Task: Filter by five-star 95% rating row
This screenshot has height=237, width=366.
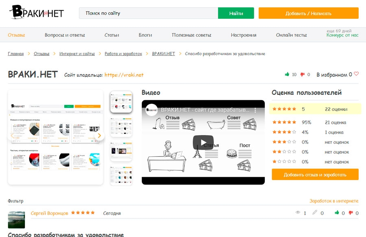Action: coord(315,122)
